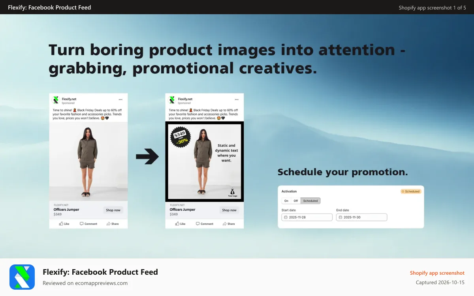Click Shopify app screenshot label in footer
The image size is (474, 296).
click(437, 273)
